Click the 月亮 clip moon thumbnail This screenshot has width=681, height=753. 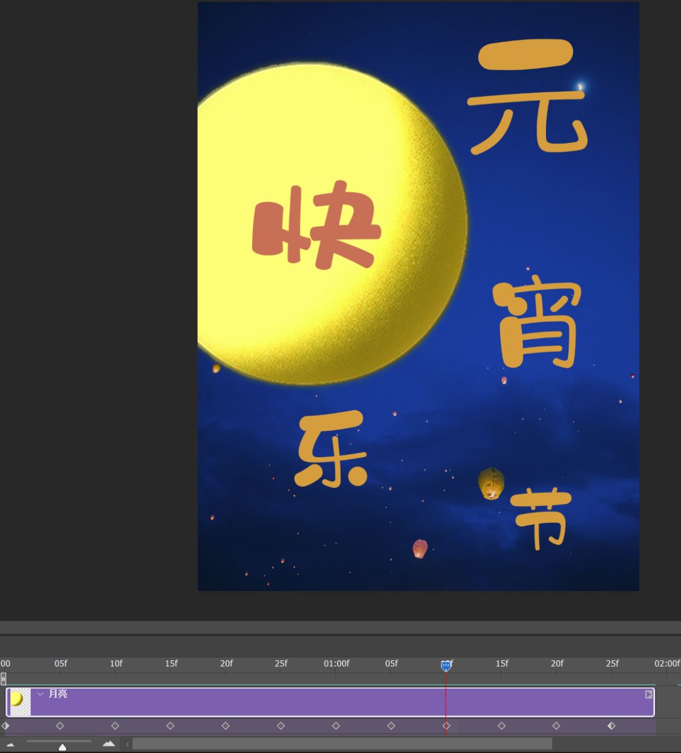click(19, 702)
